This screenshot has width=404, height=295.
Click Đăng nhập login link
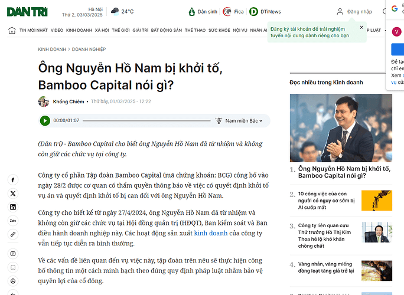coord(360,12)
